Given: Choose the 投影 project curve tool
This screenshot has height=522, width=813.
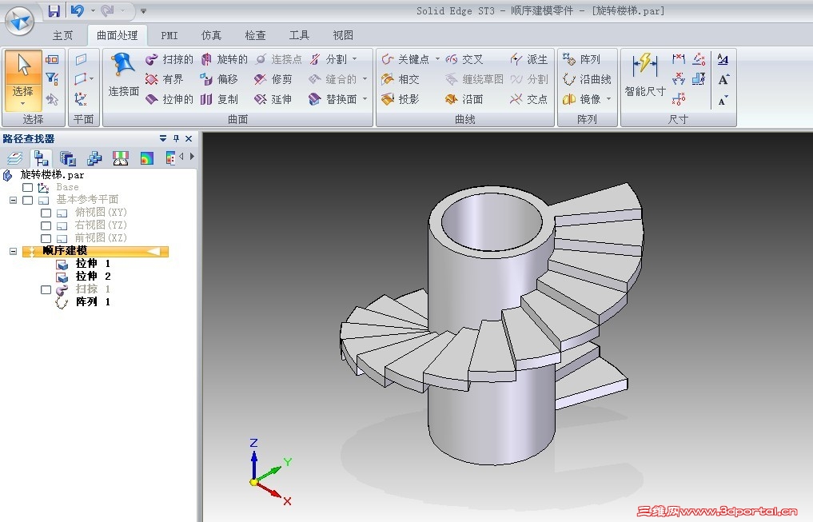Looking at the screenshot, I should pyautogui.click(x=401, y=99).
